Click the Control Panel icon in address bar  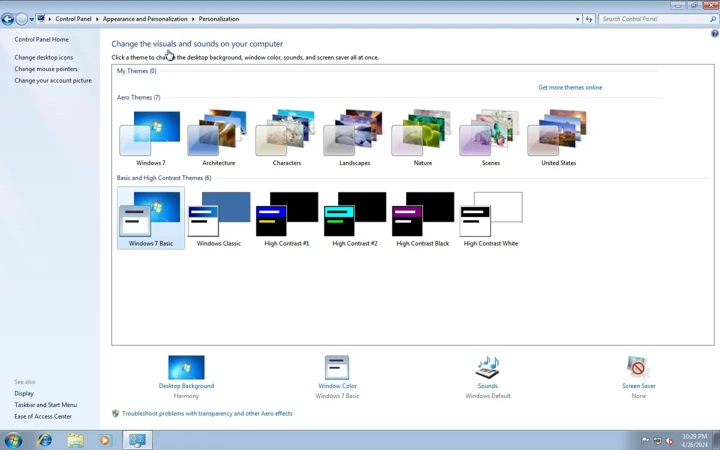coord(41,18)
